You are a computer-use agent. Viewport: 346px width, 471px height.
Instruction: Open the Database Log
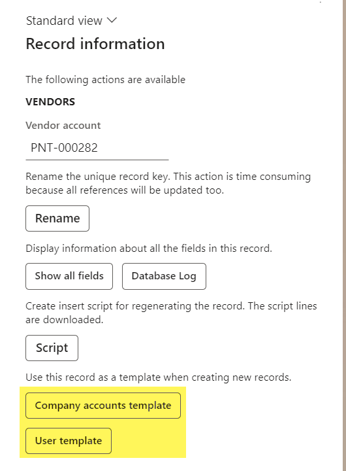pyautogui.click(x=164, y=276)
